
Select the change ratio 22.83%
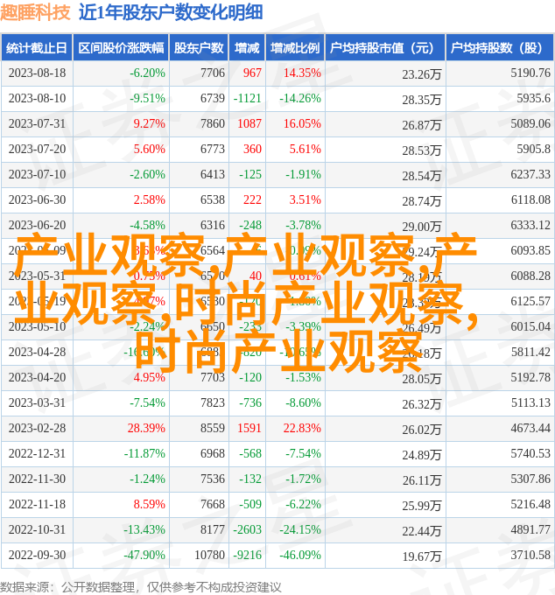click(x=302, y=429)
